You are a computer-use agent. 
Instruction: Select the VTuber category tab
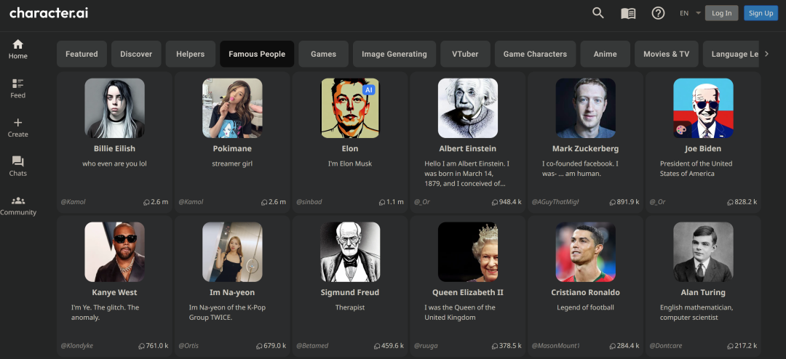[x=465, y=54]
